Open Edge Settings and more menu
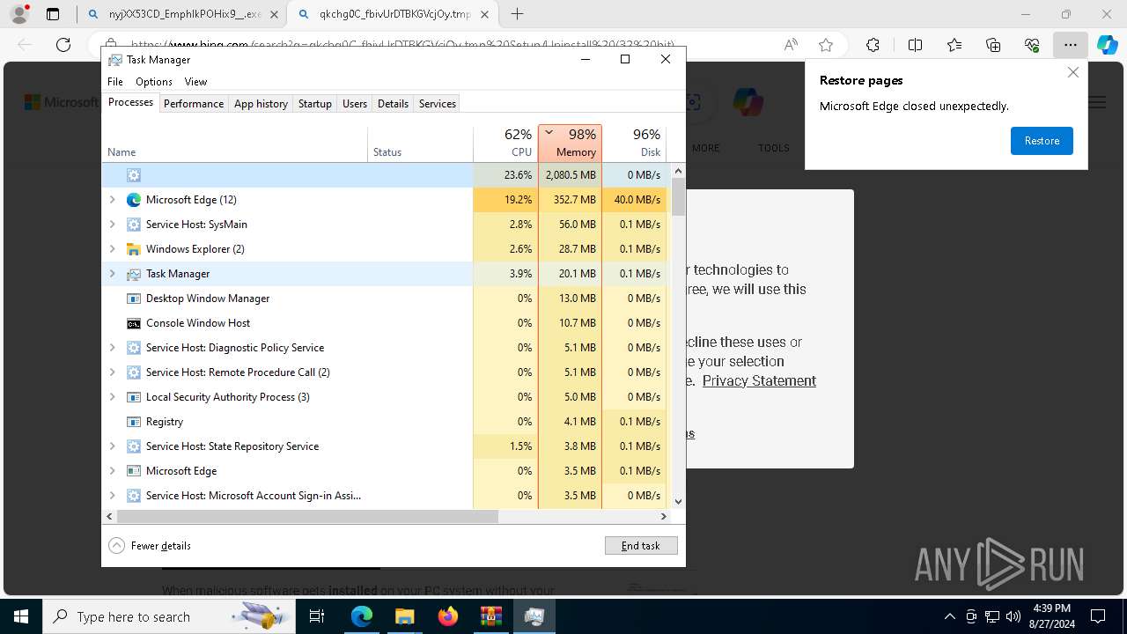The image size is (1127, 634). click(1071, 45)
